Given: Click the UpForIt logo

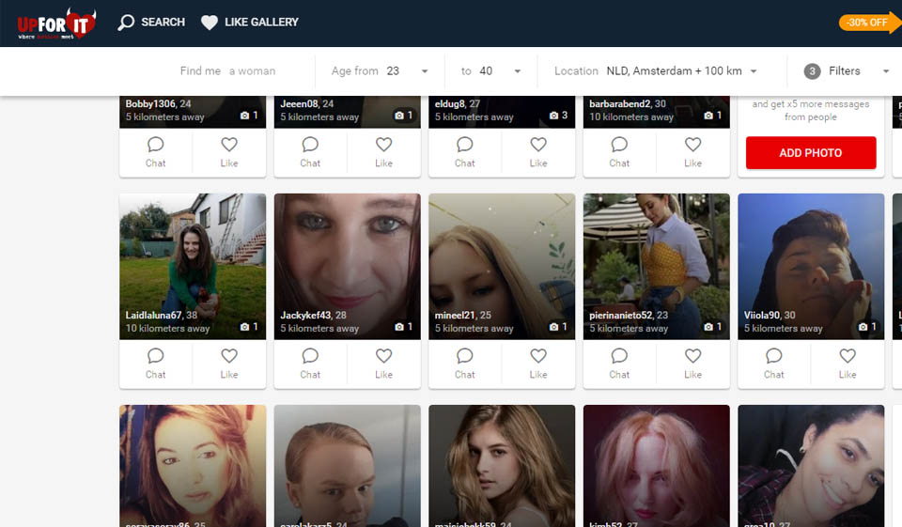Looking at the screenshot, I should [x=56, y=24].
